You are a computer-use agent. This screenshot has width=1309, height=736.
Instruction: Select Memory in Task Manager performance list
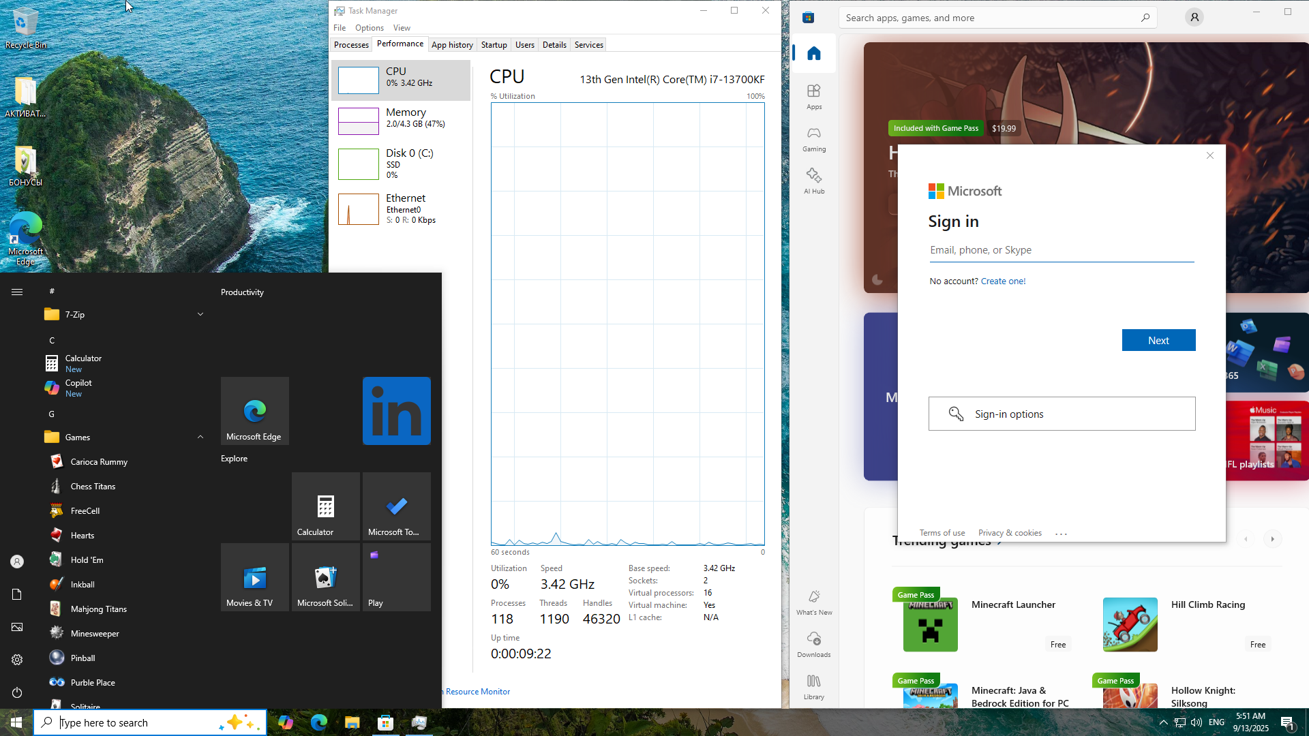point(401,121)
